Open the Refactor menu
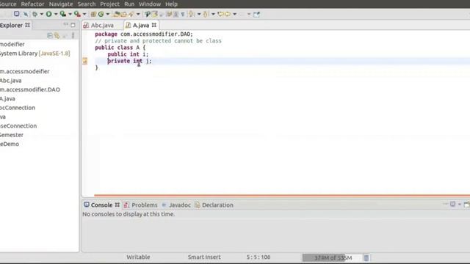 coord(32,4)
